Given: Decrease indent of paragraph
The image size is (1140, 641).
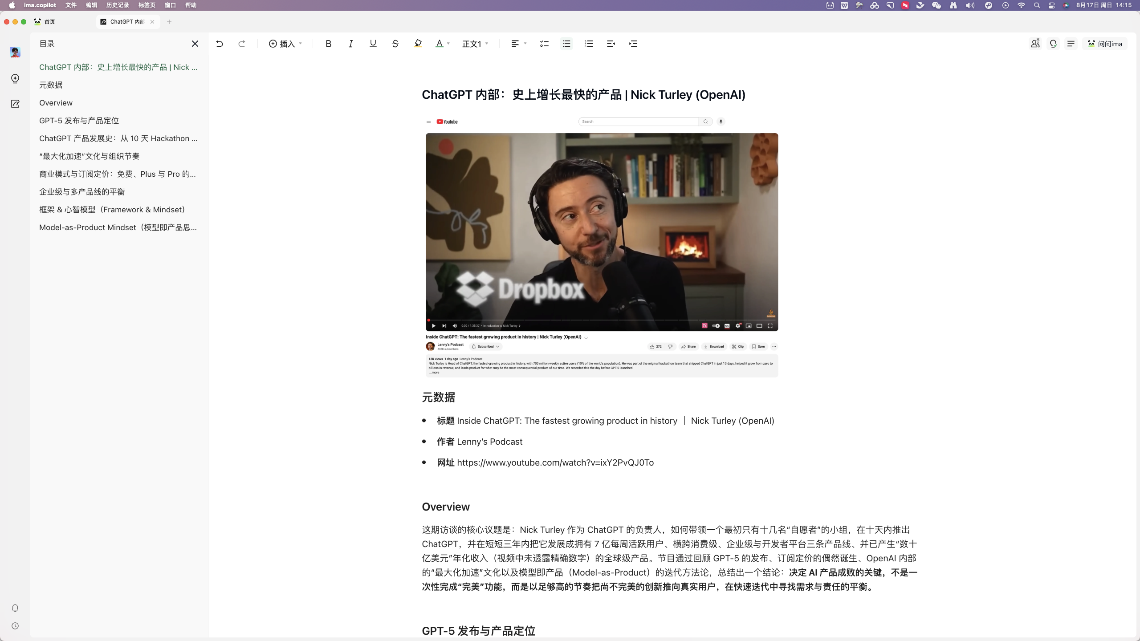Looking at the screenshot, I should 611,44.
